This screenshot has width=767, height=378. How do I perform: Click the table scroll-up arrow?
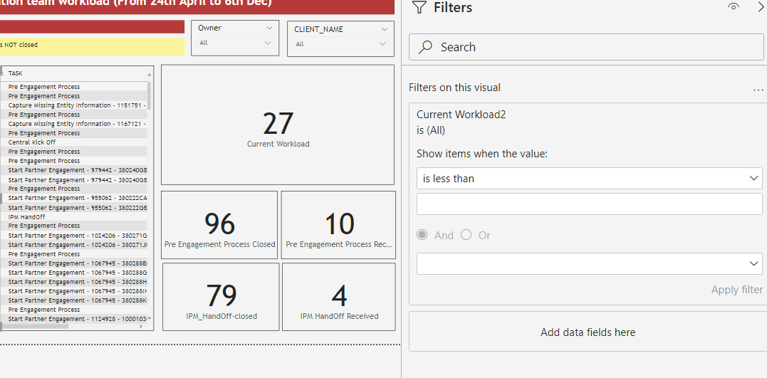point(149,74)
